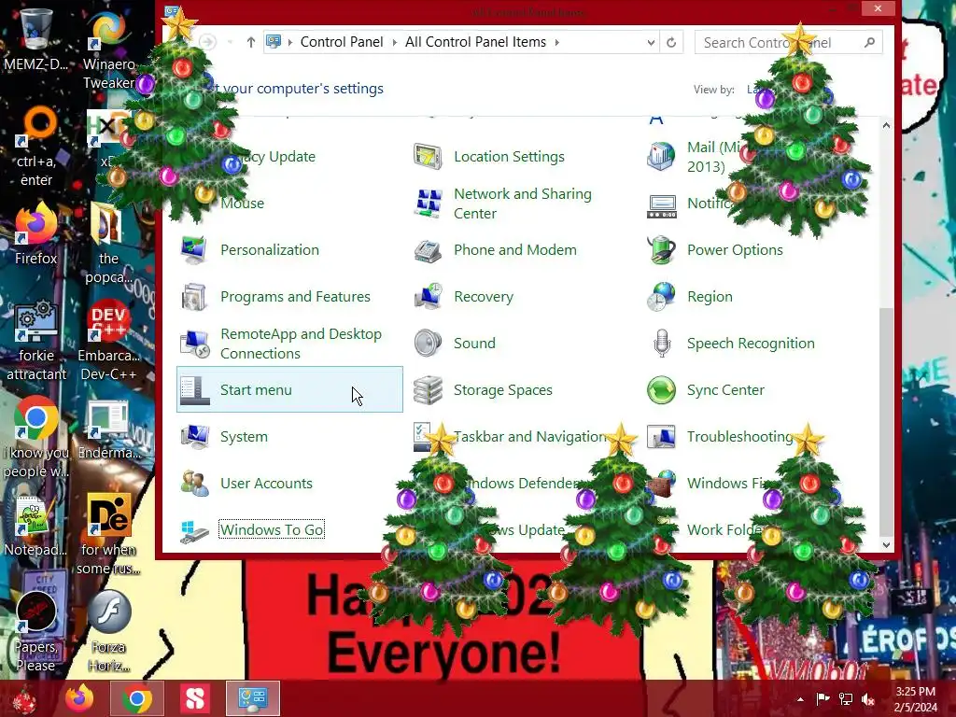The width and height of the screenshot is (956, 717).
Task: Open Network and Sharing Center icon
Action: pos(428,204)
